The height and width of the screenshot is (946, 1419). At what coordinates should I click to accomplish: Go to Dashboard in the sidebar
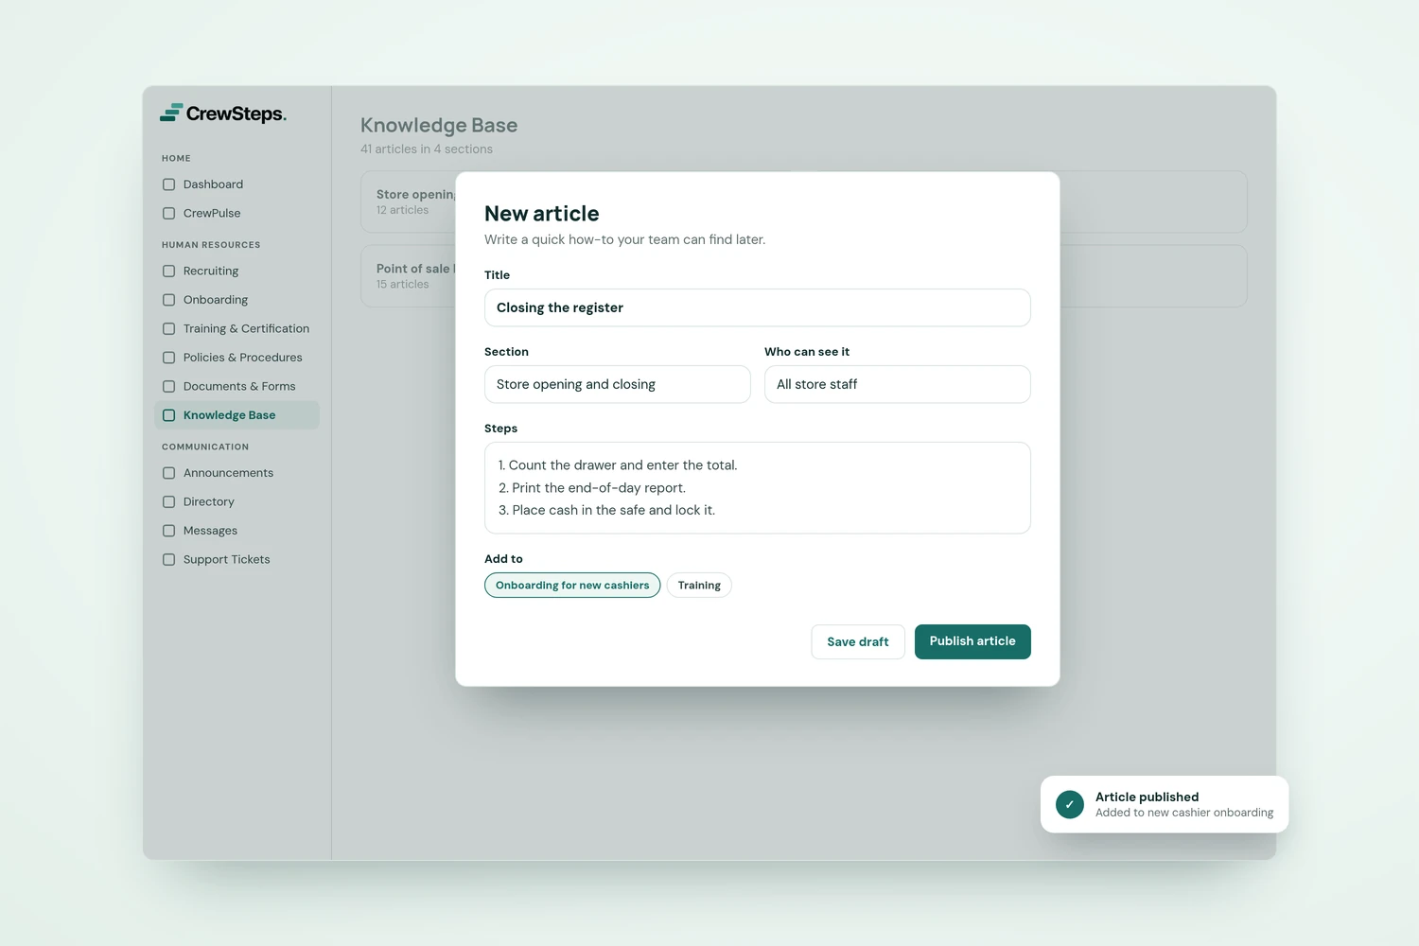pyautogui.click(x=236, y=184)
